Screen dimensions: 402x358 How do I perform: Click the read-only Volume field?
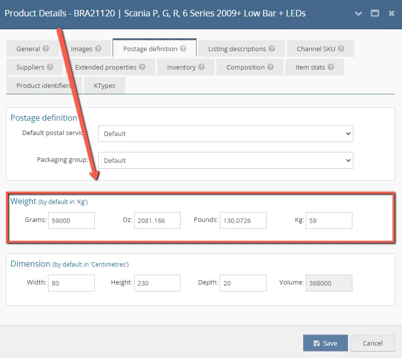tap(329, 283)
